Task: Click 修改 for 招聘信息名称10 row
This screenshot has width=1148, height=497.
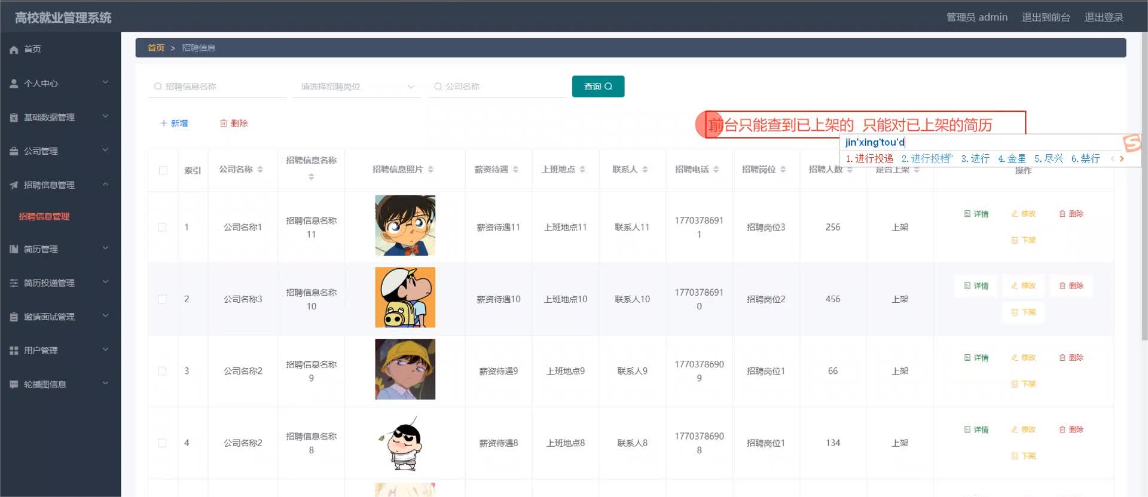Action: tap(1023, 286)
